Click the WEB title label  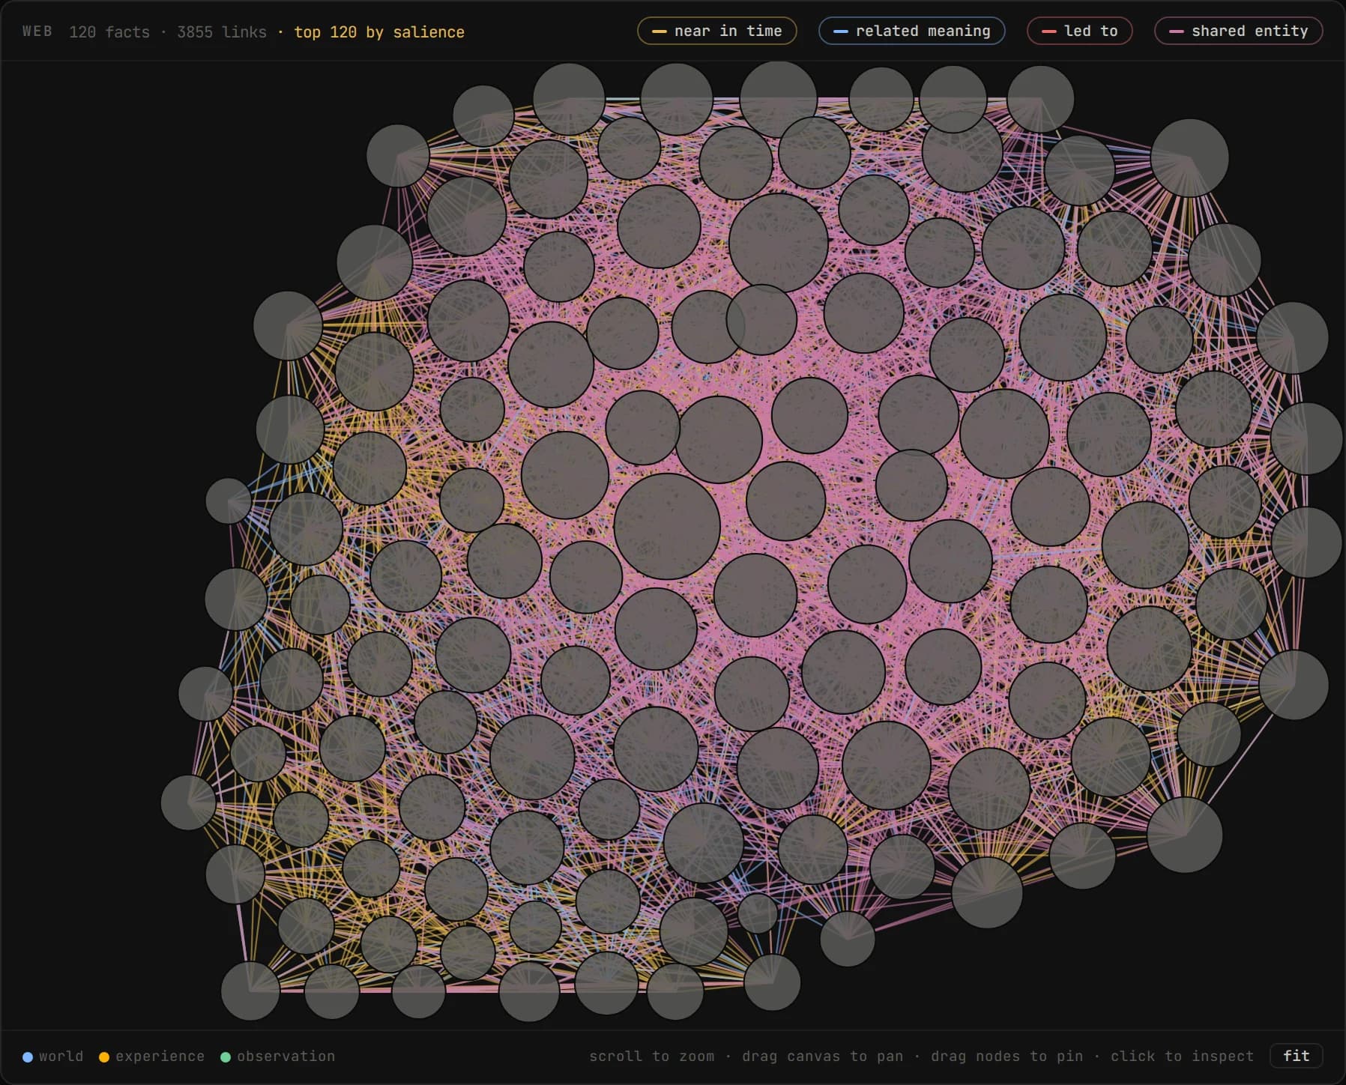pos(37,31)
